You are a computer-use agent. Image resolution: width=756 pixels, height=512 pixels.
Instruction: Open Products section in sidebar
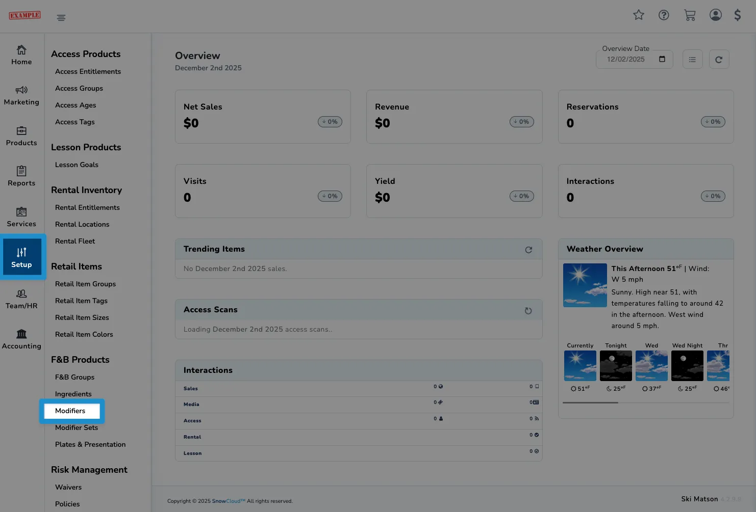[x=21, y=137]
